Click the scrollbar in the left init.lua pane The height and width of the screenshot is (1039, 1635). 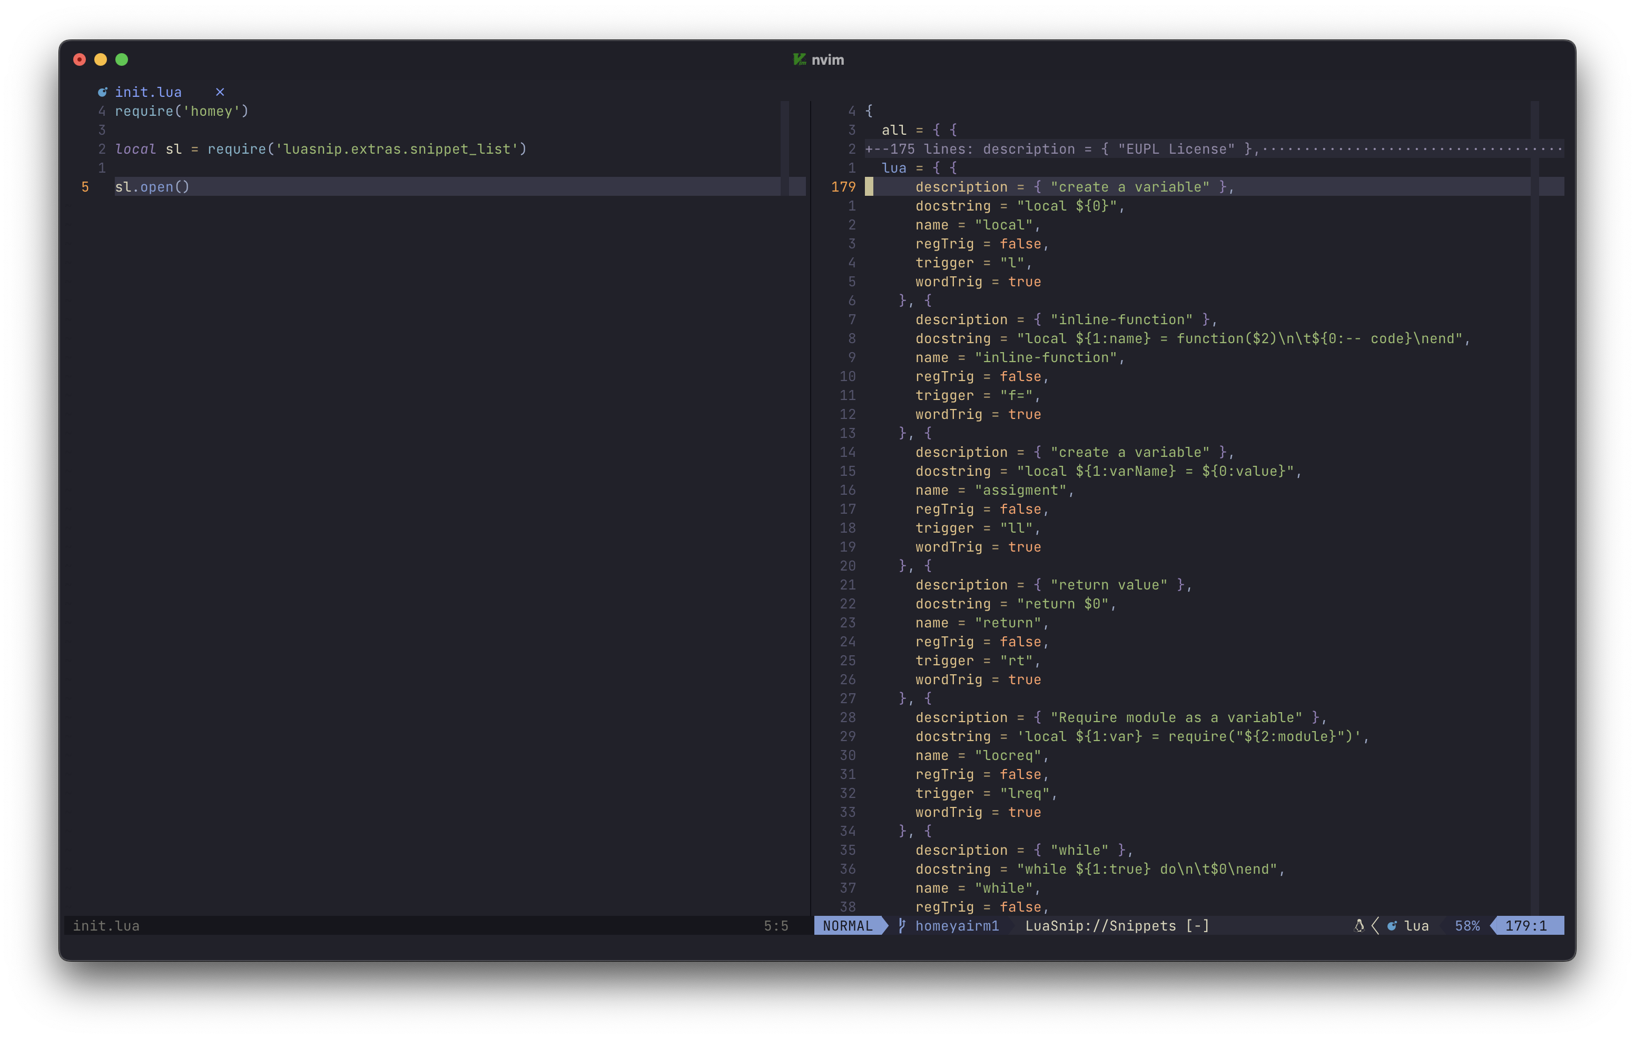click(x=785, y=148)
